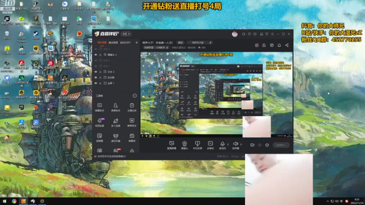Open the 房管助手 tool
Image resolution: width=365 pixels, height=205 pixels.
pos(115,108)
